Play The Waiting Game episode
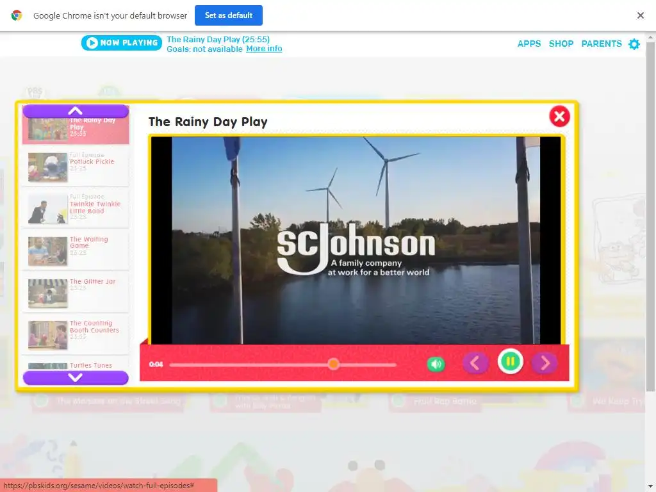This screenshot has width=656, height=492. click(x=76, y=250)
